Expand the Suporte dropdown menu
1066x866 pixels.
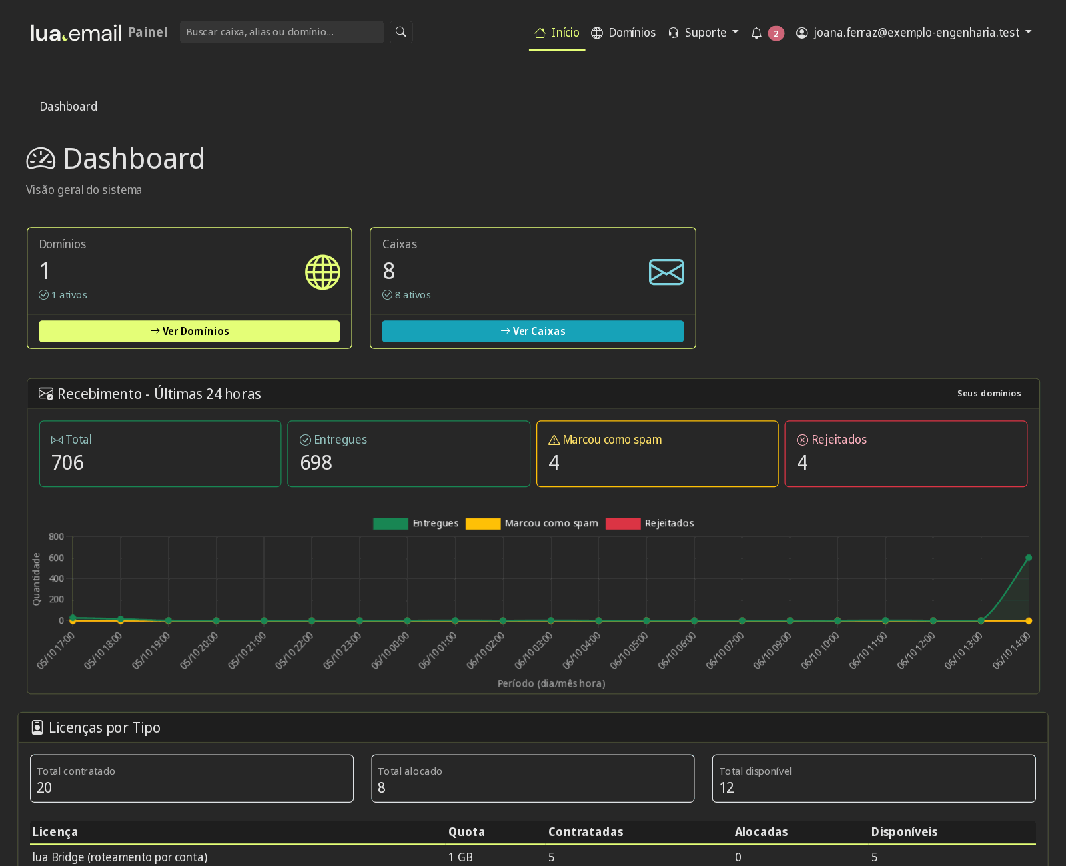(704, 33)
